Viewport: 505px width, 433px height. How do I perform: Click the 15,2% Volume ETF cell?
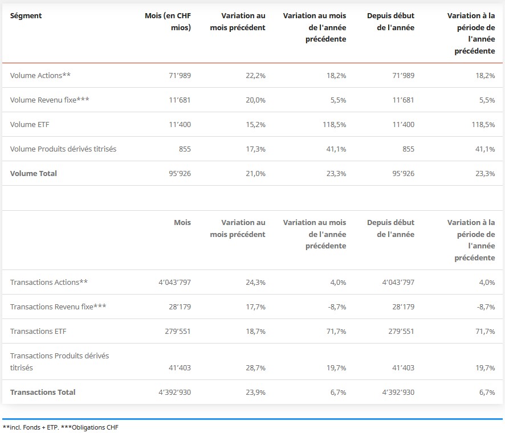256,125
